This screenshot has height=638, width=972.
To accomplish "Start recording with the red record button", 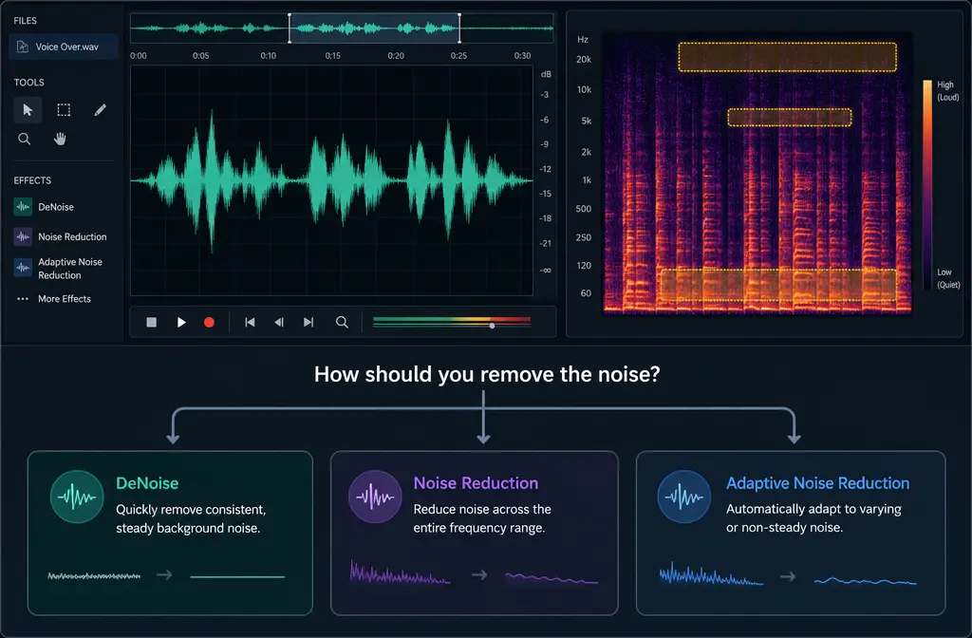I will pyautogui.click(x=209, y=323).
